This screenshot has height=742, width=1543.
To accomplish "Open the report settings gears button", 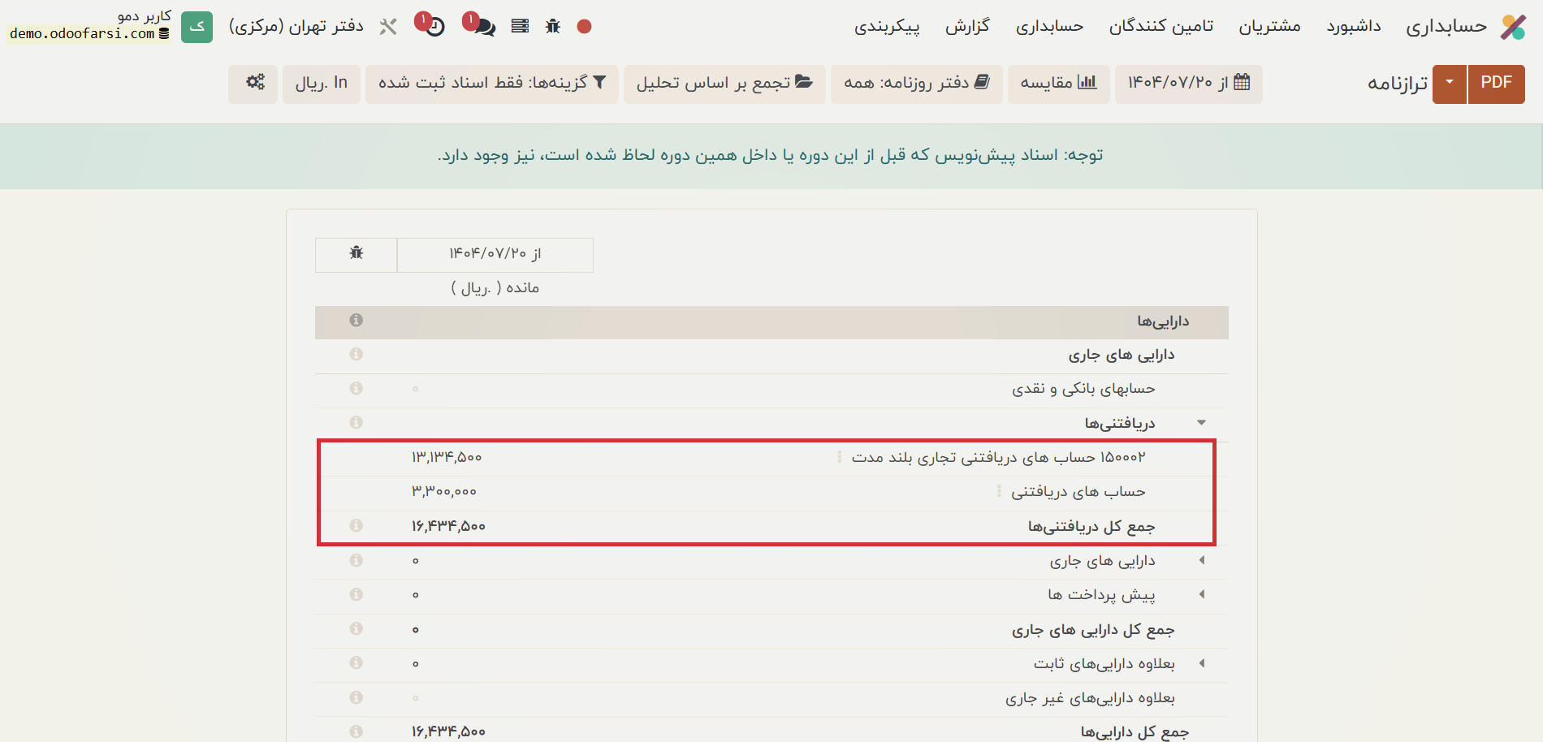I will pyautogui.click(x=255, y=83).
